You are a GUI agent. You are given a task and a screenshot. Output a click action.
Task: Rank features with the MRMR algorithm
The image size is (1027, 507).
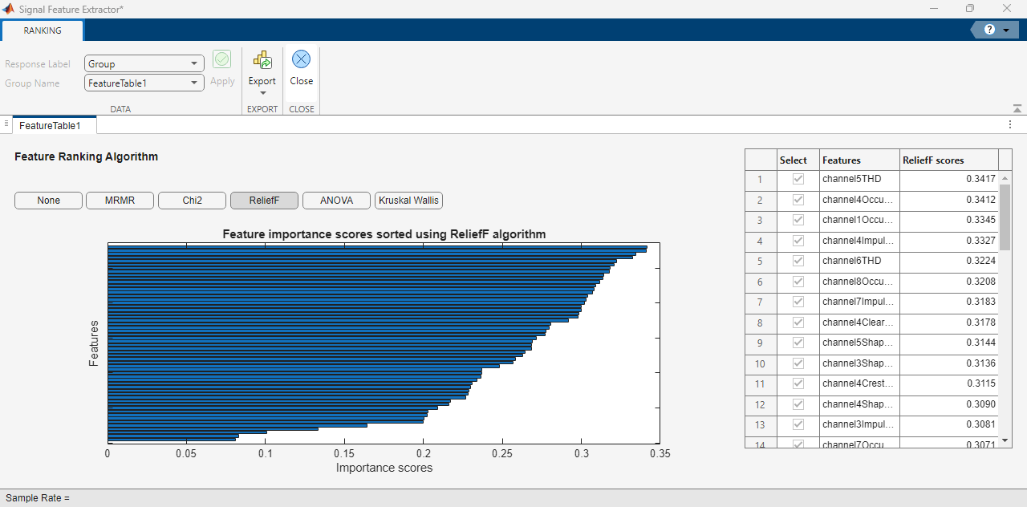pyautogui.click(x=120, y=200)
